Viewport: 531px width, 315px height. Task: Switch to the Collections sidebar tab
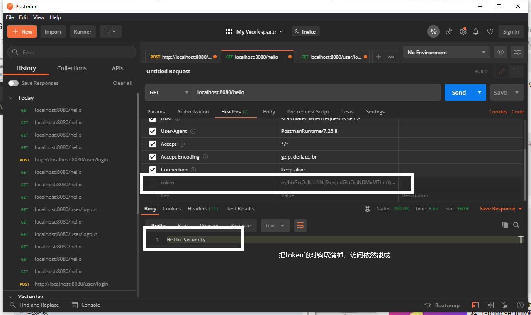[x=72, y=68]
